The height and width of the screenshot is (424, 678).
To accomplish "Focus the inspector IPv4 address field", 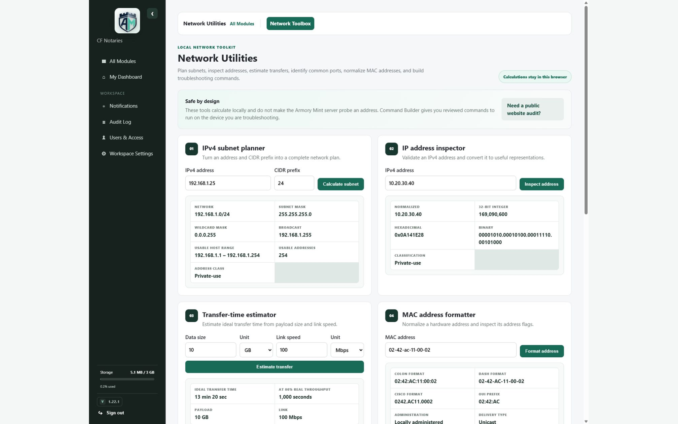I will pyautogui.click(x=450, y=183).
